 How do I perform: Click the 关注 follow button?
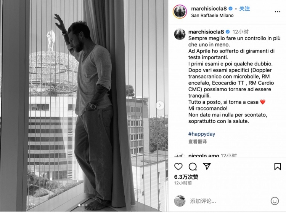(244, 8)
